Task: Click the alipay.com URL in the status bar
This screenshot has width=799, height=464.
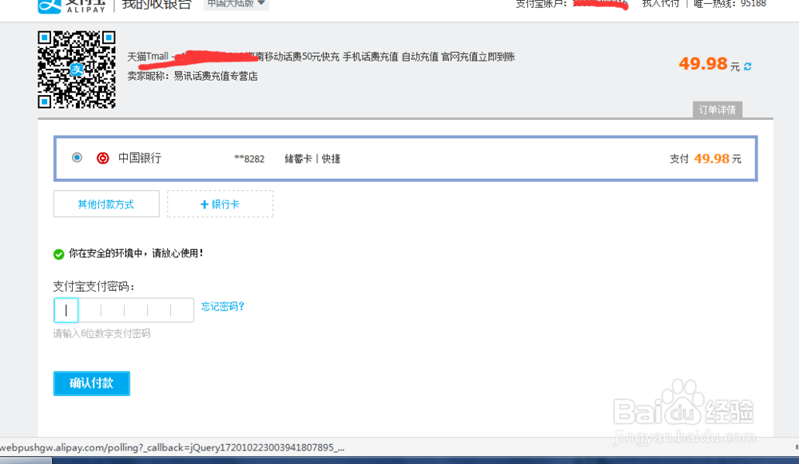Action: tap(120, 449)
